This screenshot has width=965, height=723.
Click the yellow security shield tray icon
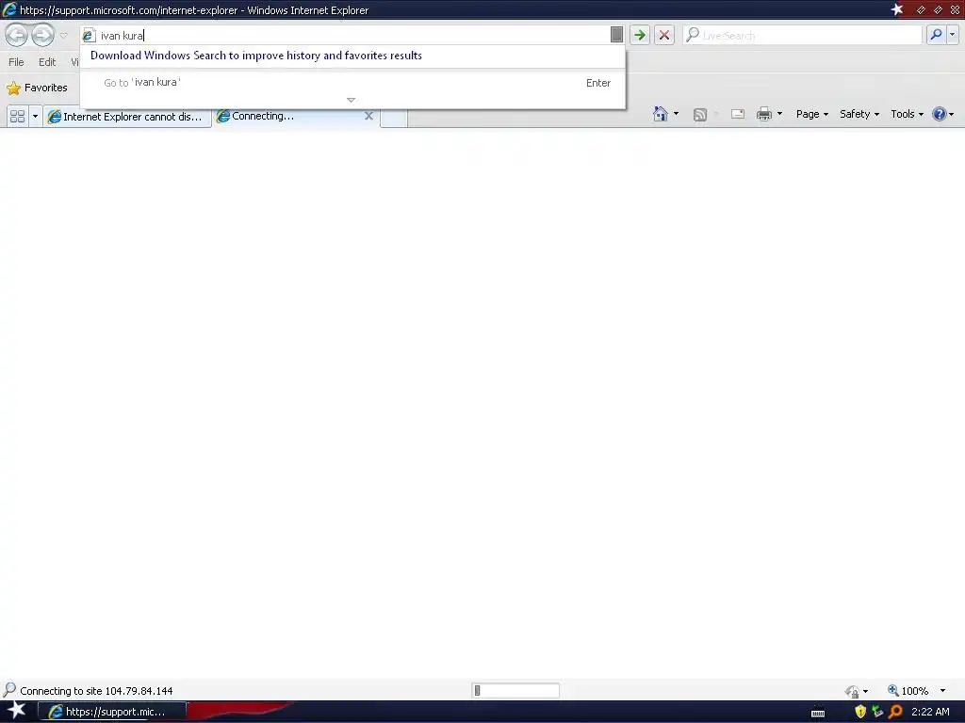(x=860, y=712)
